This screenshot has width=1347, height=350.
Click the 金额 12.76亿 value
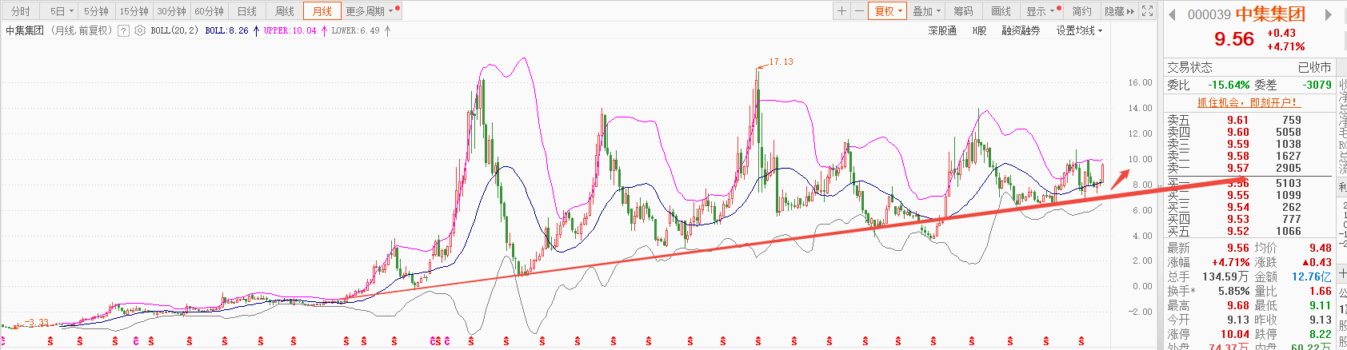pos(1312,276)
